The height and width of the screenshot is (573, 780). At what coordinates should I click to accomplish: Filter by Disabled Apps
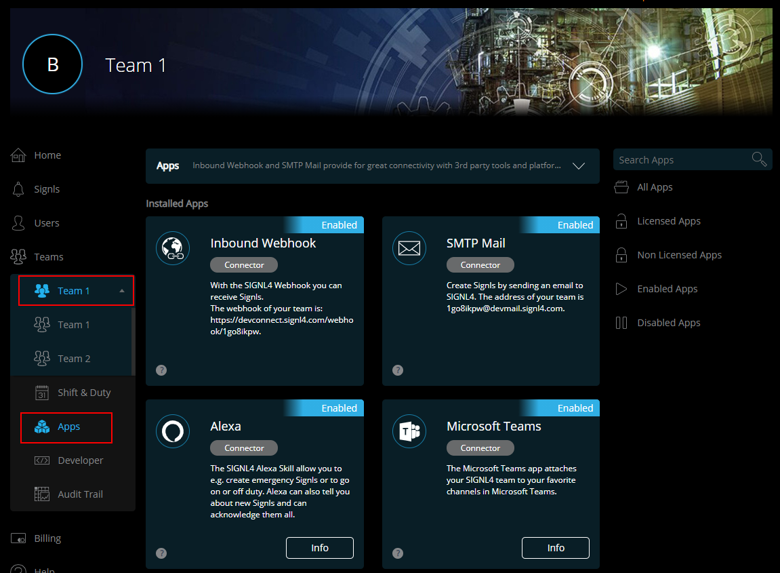pyautogui.click(x=669, y=323)
